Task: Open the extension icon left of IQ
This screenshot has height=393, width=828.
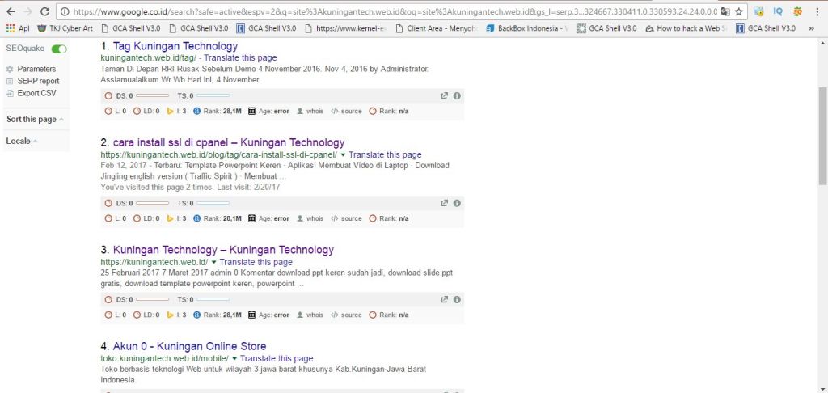Action: (758, 11)
